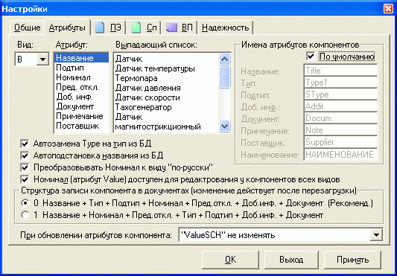Select Поставщик in the Атрибут list
Screen dimensions: 397x276
pos(81,126)
